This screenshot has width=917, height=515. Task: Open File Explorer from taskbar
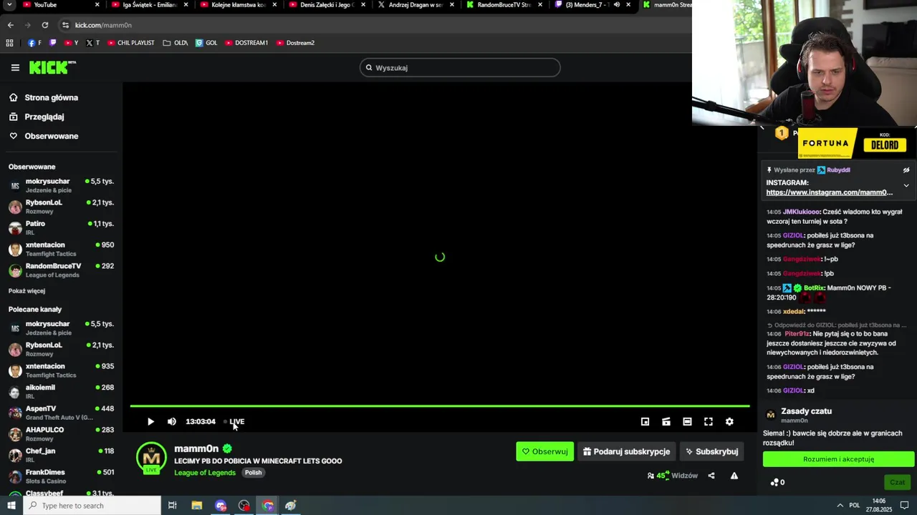pyautogui.click(x=197, y=506)
